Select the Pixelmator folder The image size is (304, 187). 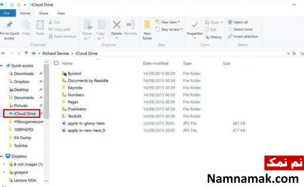click(x=77, y=109)
